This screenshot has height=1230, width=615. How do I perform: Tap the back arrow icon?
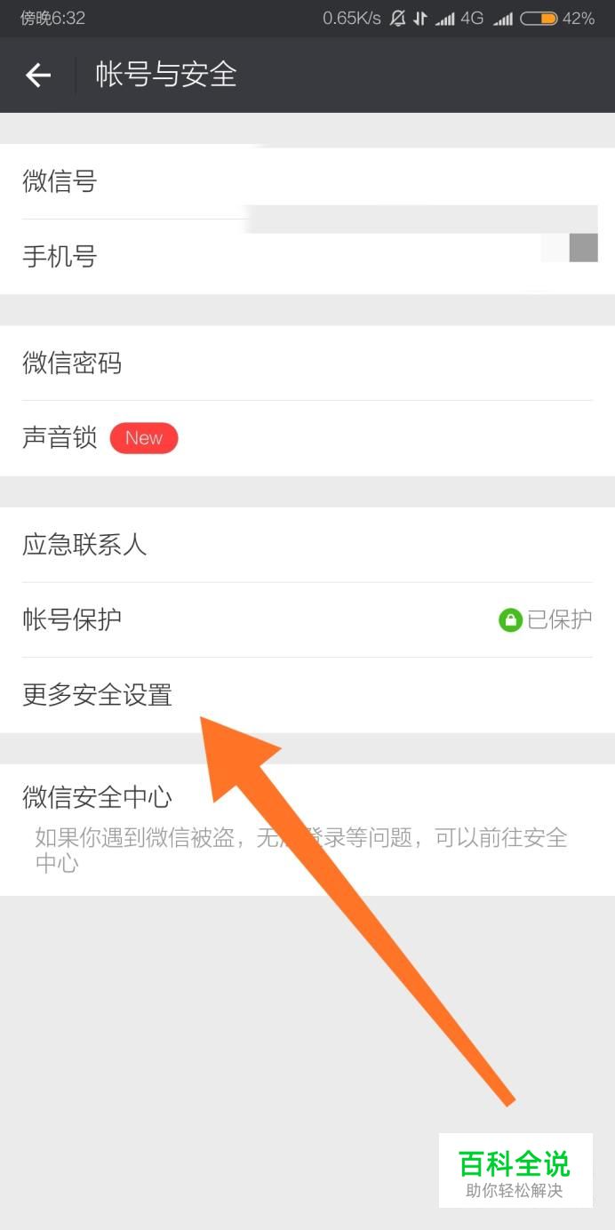click(x=38, y=76)
